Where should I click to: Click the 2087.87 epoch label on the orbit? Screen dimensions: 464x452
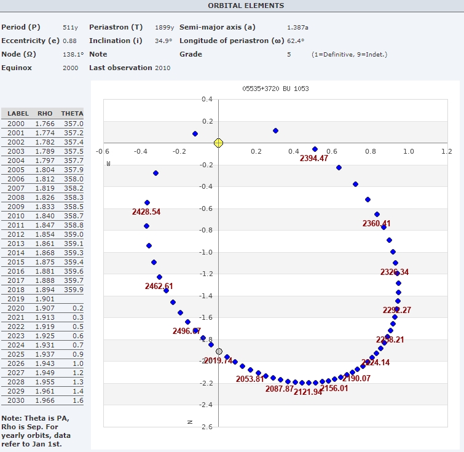tap(279, 389)
